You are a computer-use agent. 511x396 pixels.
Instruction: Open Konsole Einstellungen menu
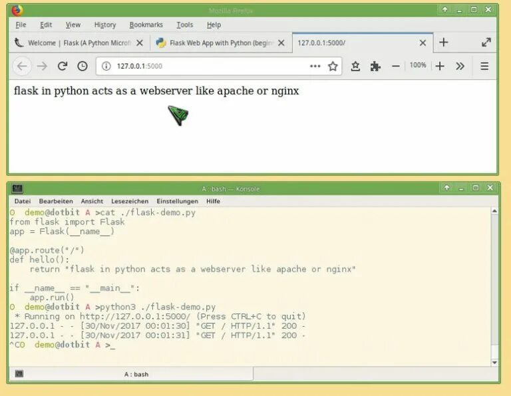177,201
